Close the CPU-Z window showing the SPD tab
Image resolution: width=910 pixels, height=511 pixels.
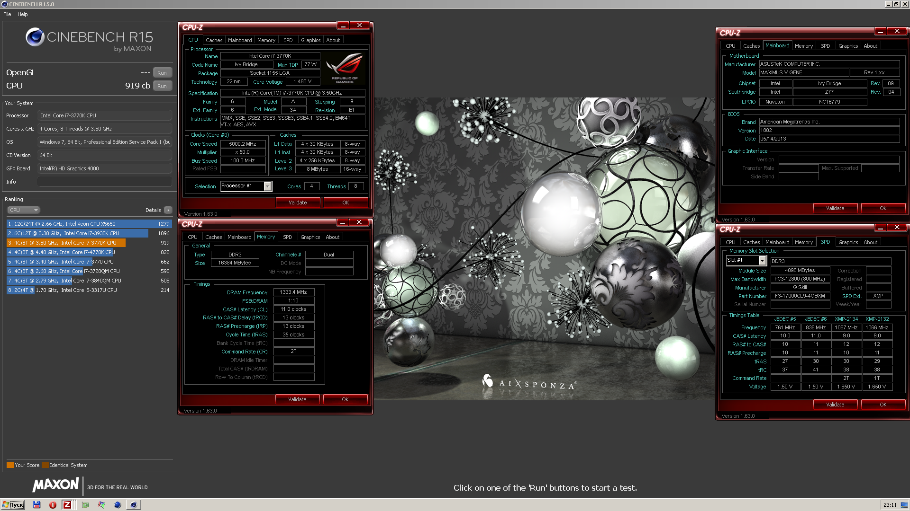(897, 228)
